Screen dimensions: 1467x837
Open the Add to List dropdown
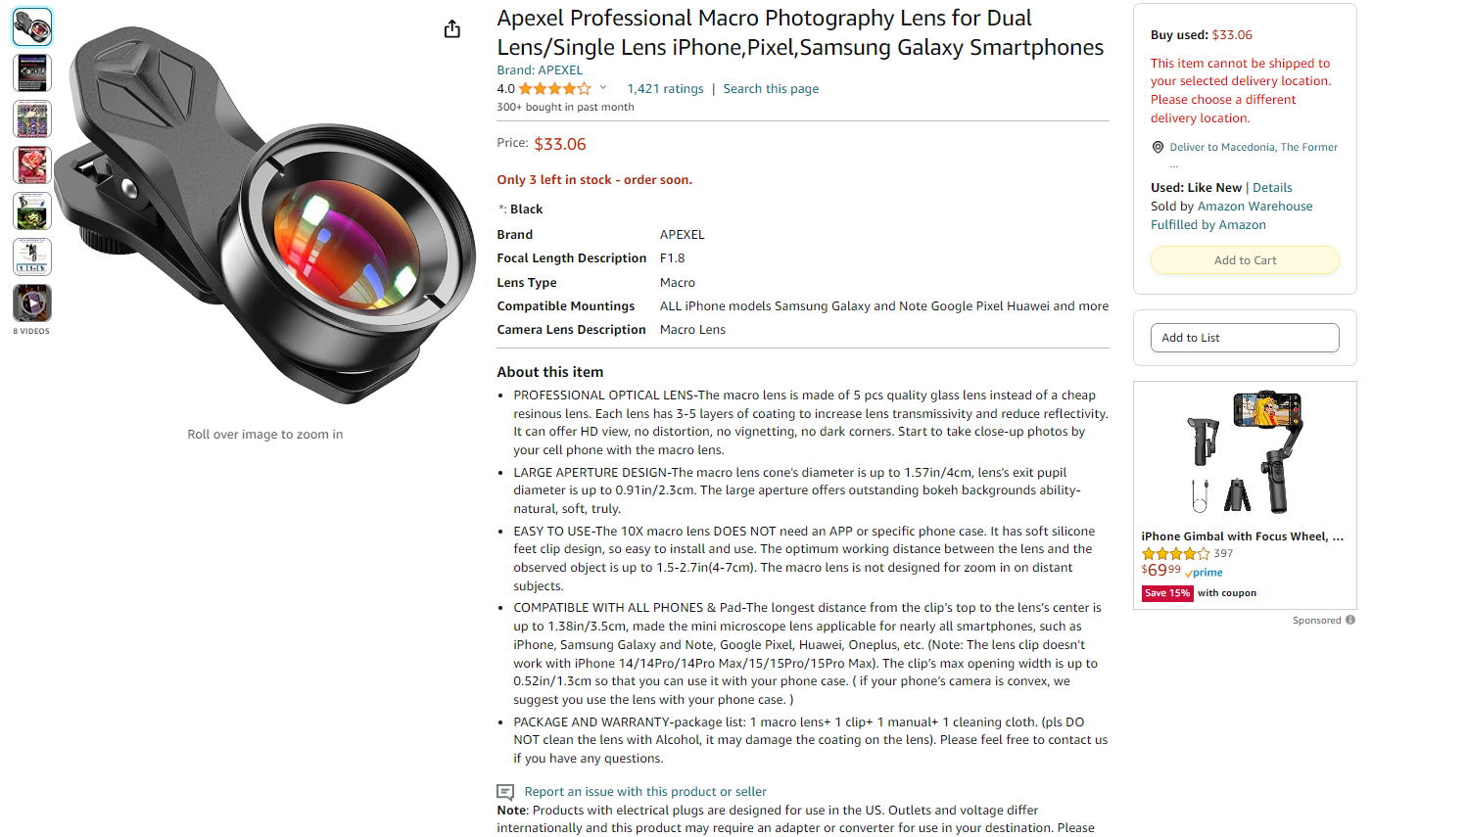tap(1245, 338)
